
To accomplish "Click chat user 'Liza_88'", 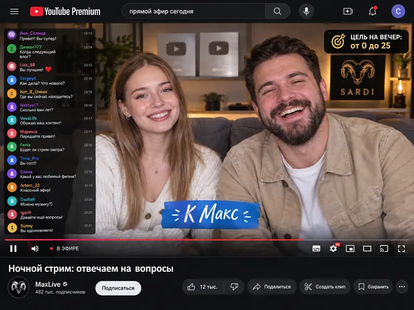I will tap(27, 65).
